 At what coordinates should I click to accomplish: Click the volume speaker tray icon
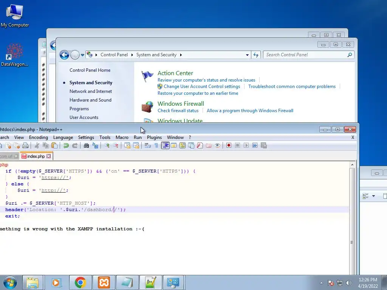(348, 283)
